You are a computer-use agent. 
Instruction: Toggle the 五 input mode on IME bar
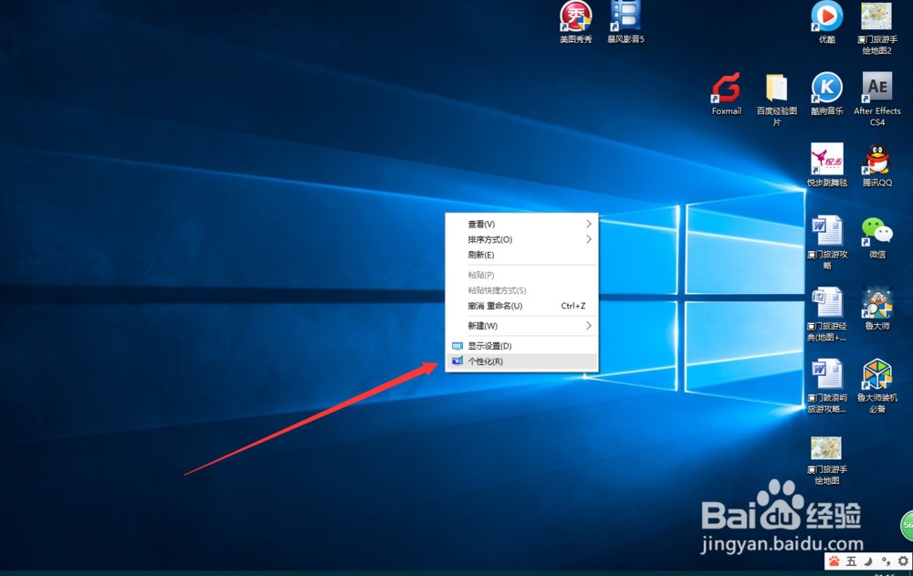pyautogui.click(x=851, y=561)
